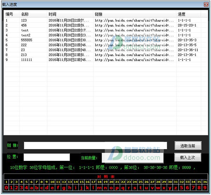Click time cell 2016年11月28日22时46...
The image size is (211, 195).
70,45
